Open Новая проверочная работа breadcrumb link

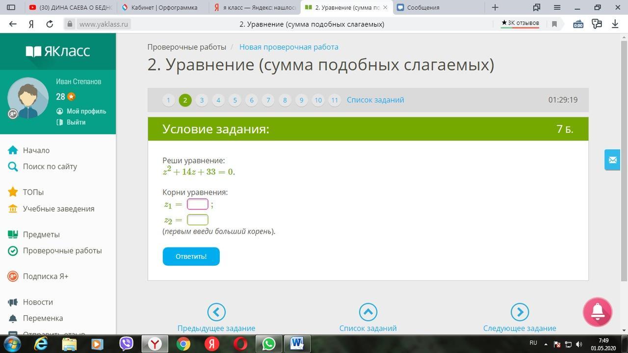point(288,47)
